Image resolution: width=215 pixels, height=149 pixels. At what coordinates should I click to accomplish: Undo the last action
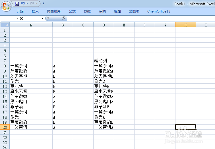(x=23, y=4)
